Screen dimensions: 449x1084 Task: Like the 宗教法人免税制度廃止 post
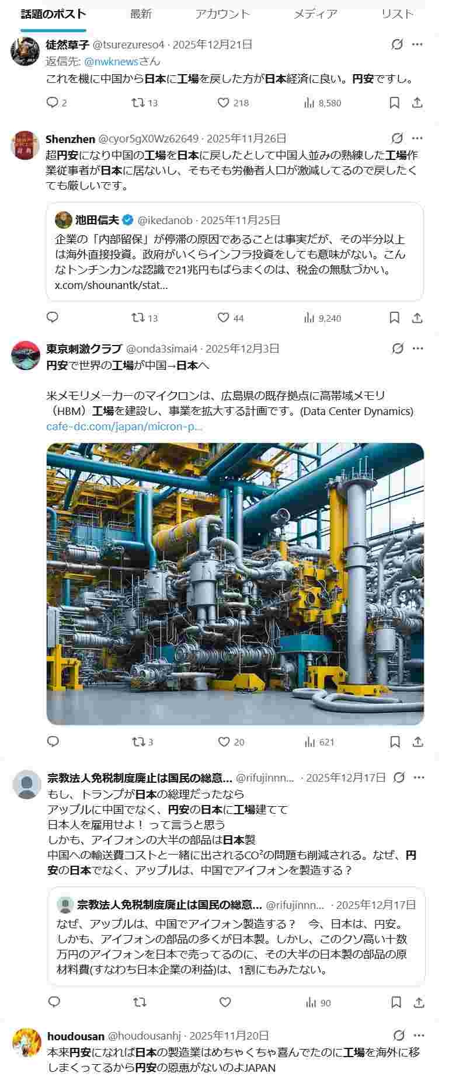click(225, 1002)
